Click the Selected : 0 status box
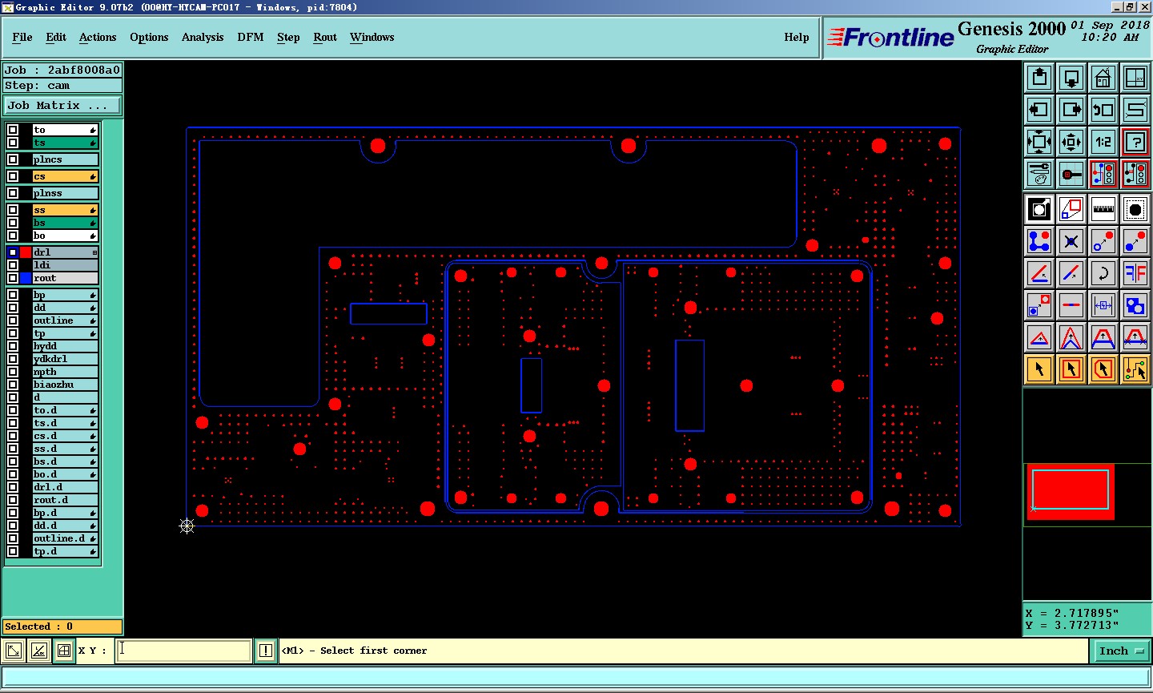This screenshot has height=693, width=1153. pos(62,627)
